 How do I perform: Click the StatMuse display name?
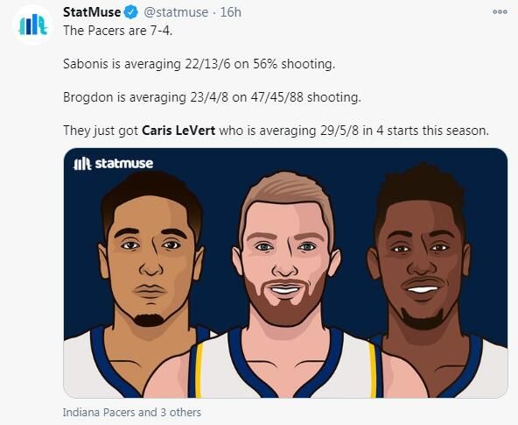click(x=92, y=12)
